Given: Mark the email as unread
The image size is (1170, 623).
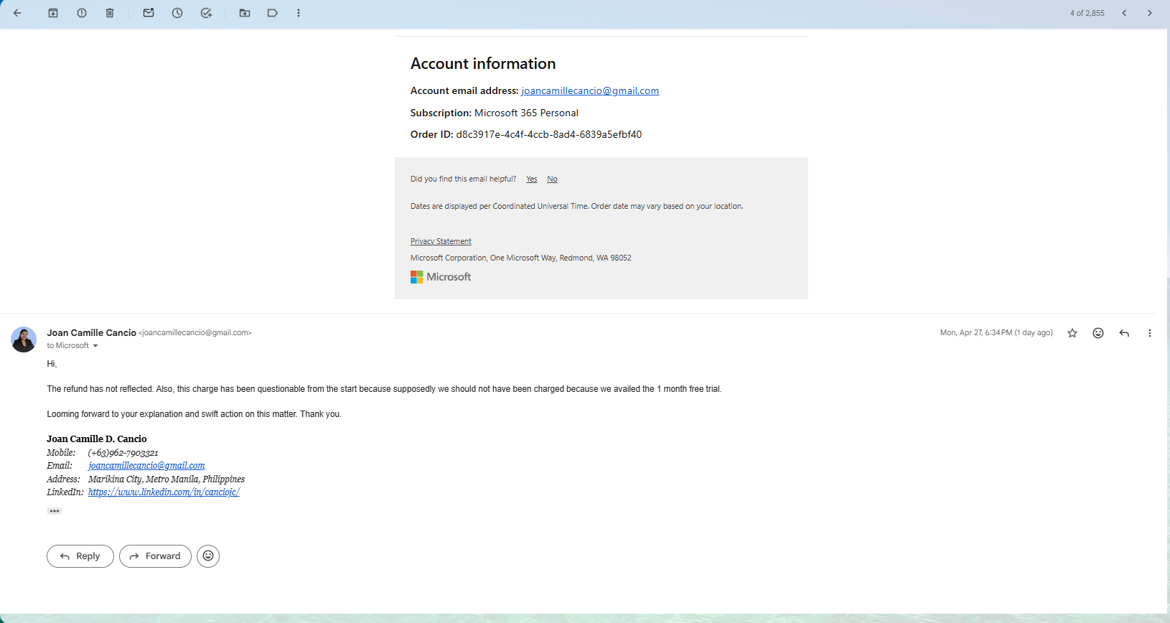Looking at the screenshot, I should [x=149, y=13].
